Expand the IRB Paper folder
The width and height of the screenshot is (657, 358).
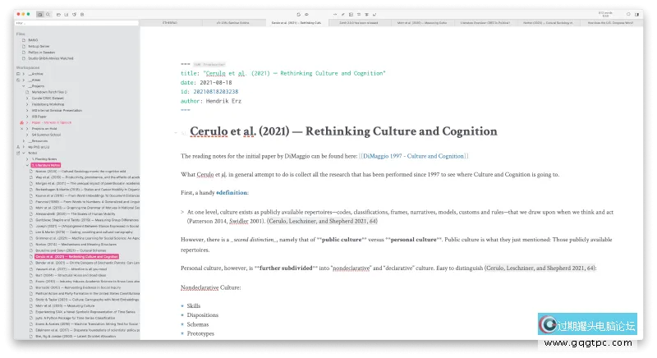(x=27, y=117)
